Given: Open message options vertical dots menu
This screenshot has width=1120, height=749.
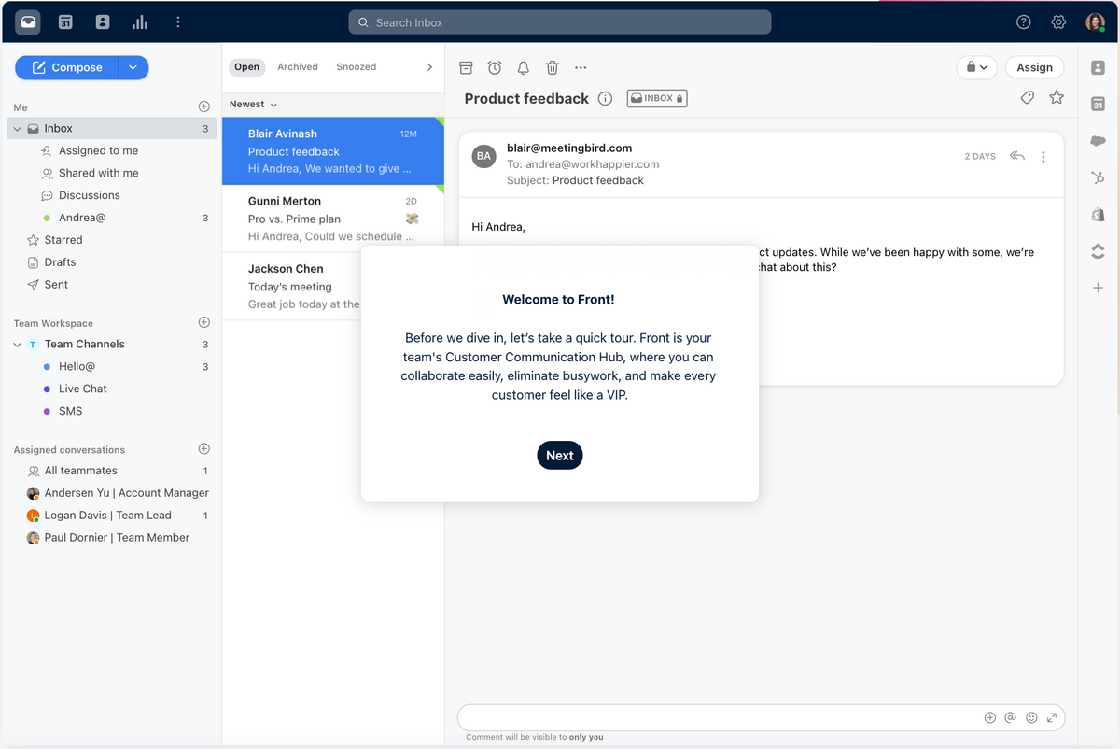Looking at the screenshot, I should tap(1043, 157).
